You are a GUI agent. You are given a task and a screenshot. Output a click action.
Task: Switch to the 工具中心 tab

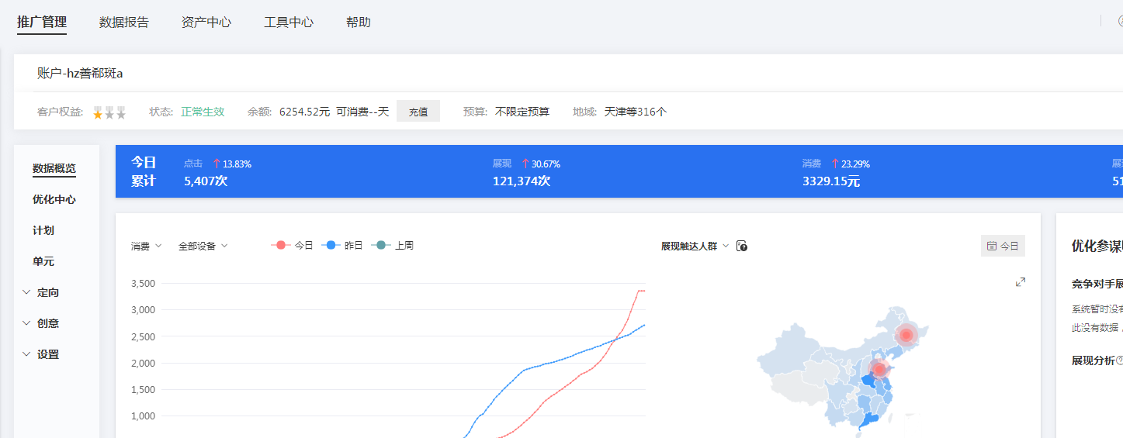tap(289, 22)
